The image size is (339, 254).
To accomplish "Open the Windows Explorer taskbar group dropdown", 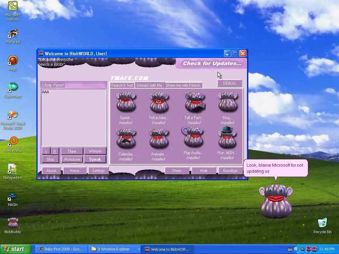I will coord(138,249).
